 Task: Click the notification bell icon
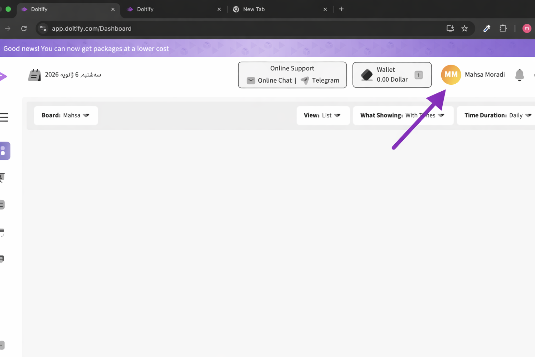click(519, 75)
